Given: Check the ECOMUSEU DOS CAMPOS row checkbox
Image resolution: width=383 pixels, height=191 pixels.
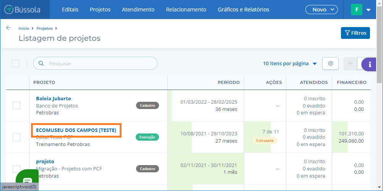Looking at the screenshot, I should point(16,137).
